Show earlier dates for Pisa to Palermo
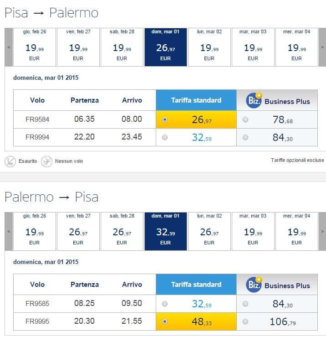Viewport: 326px width, 337px height. coord(9,47)
